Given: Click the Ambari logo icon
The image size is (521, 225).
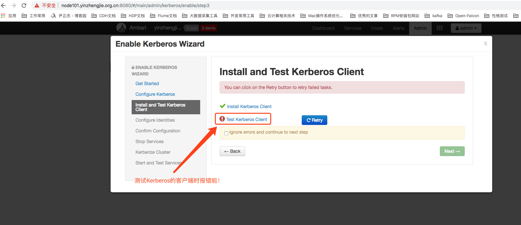Looking at the screenshot, I should click(x=121, y=28).
